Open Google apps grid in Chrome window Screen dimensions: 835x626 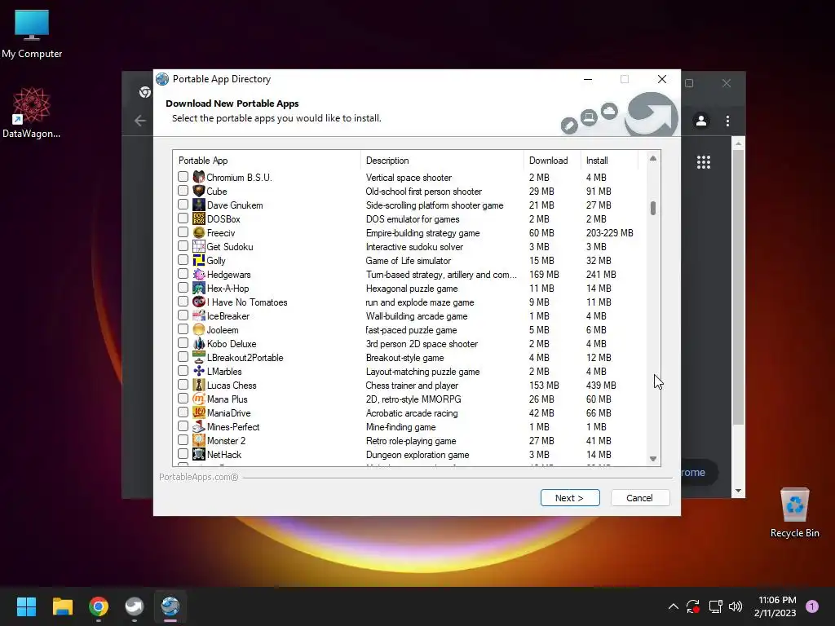point(704,162)
